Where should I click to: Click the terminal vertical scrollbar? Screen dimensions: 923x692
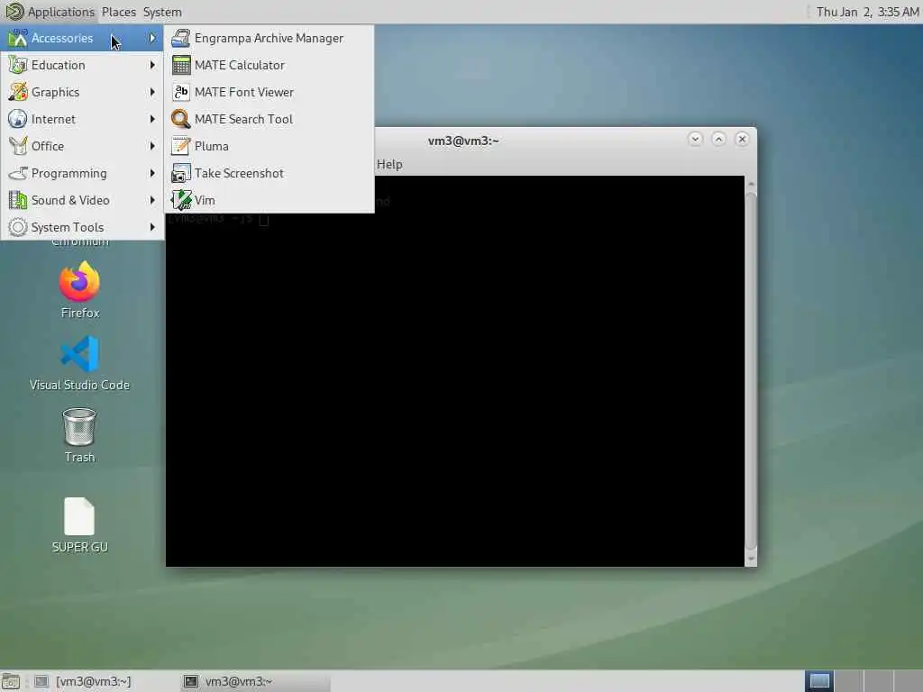click(x=751, y=370)
